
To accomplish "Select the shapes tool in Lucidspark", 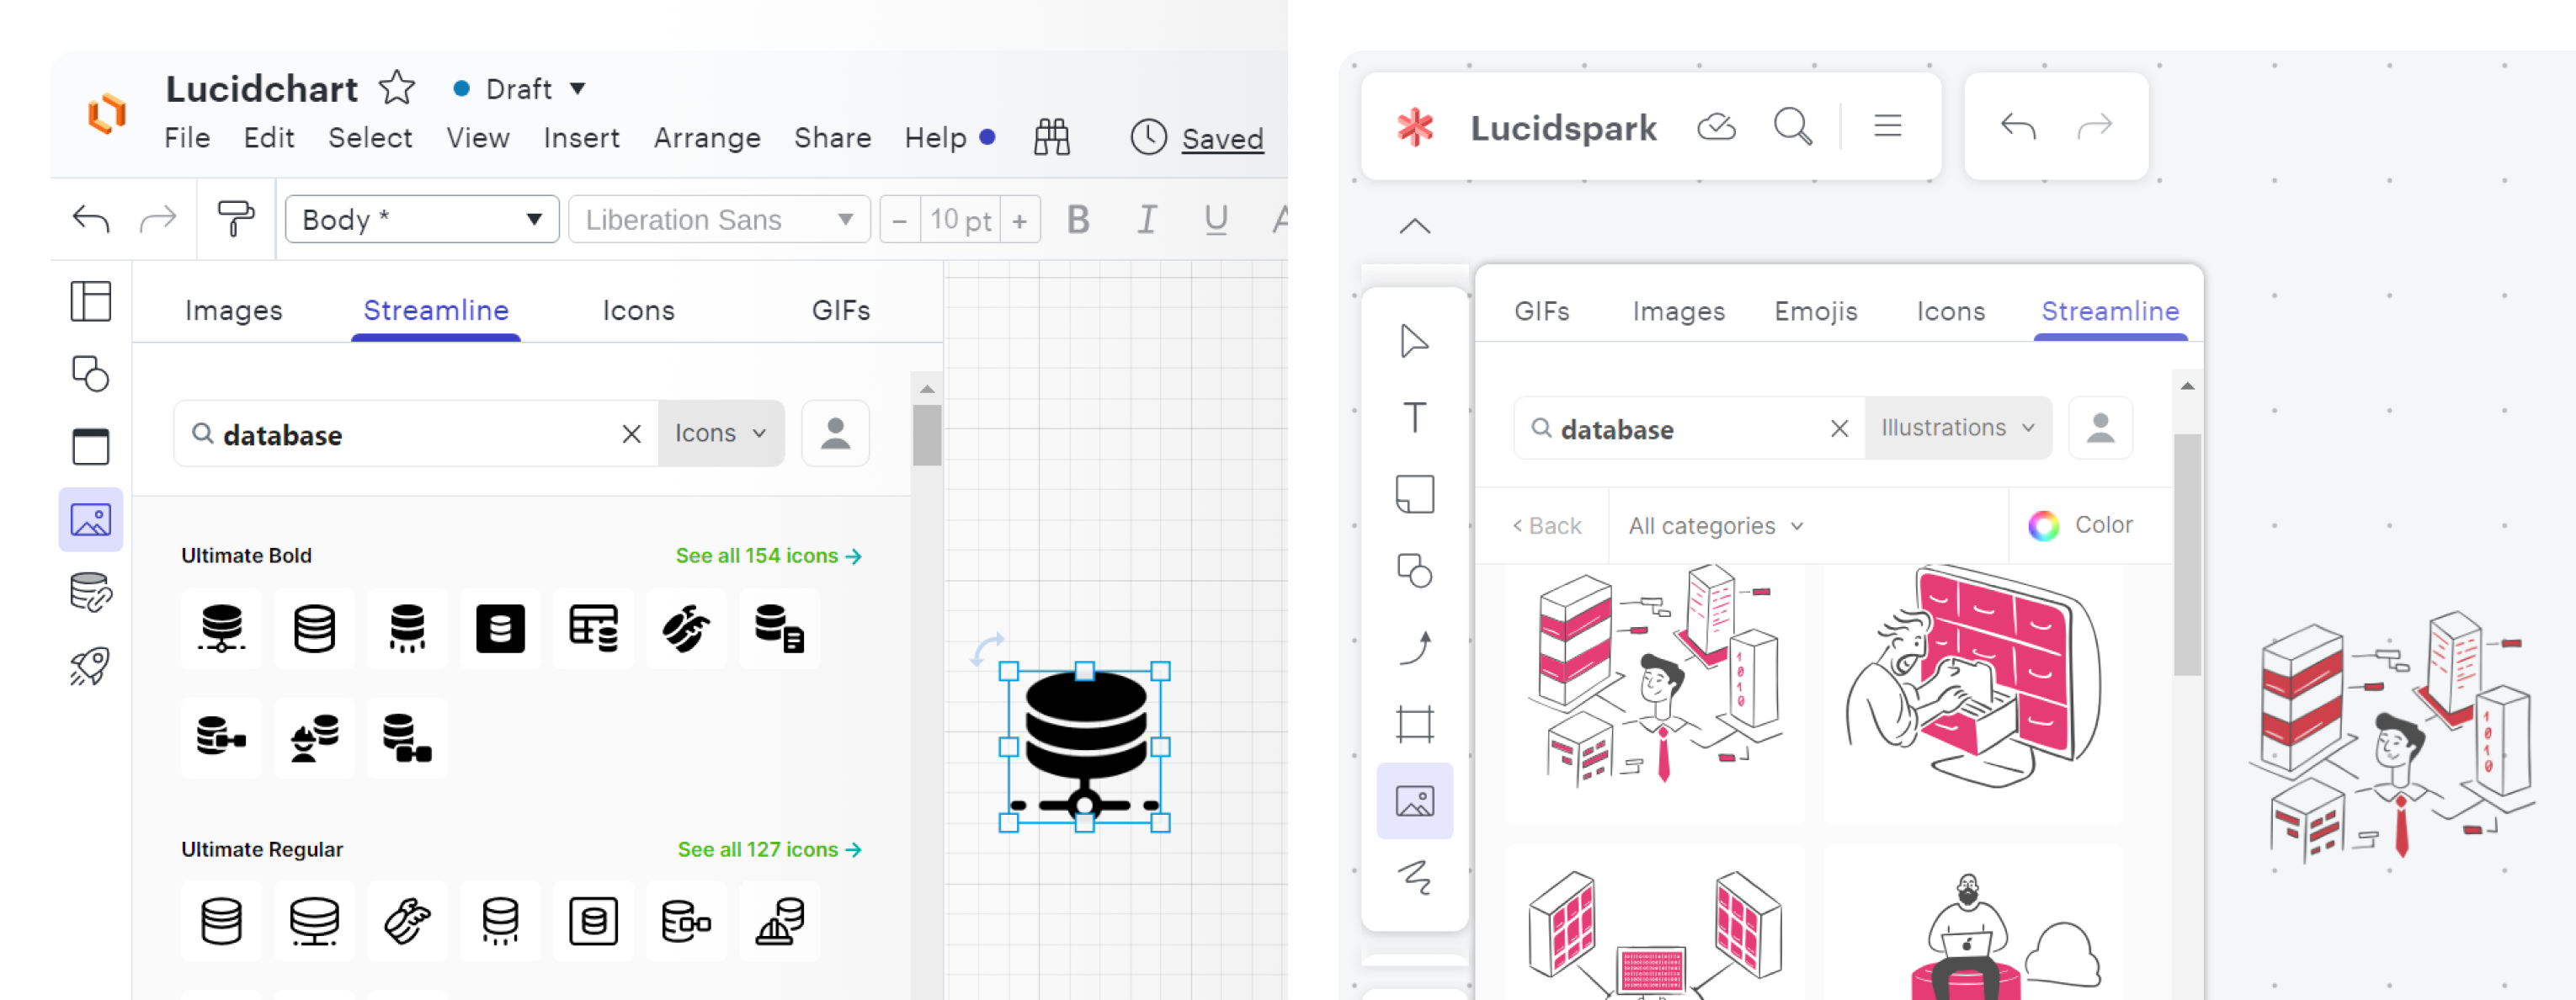I will [x=1414, y=571].
